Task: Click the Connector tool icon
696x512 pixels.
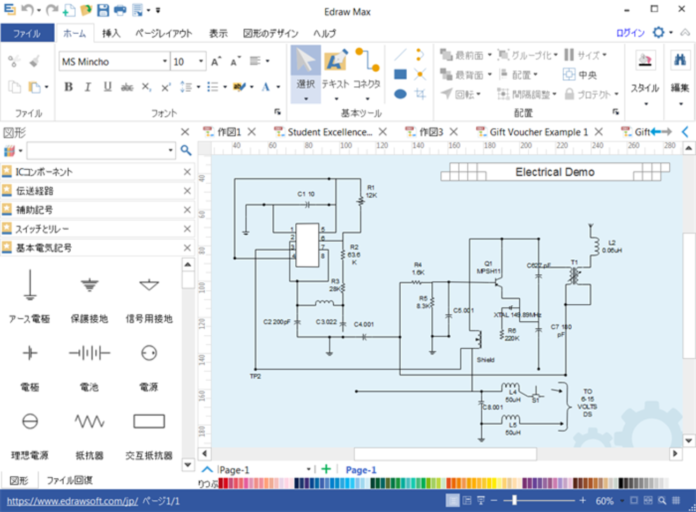Action: 367,70
